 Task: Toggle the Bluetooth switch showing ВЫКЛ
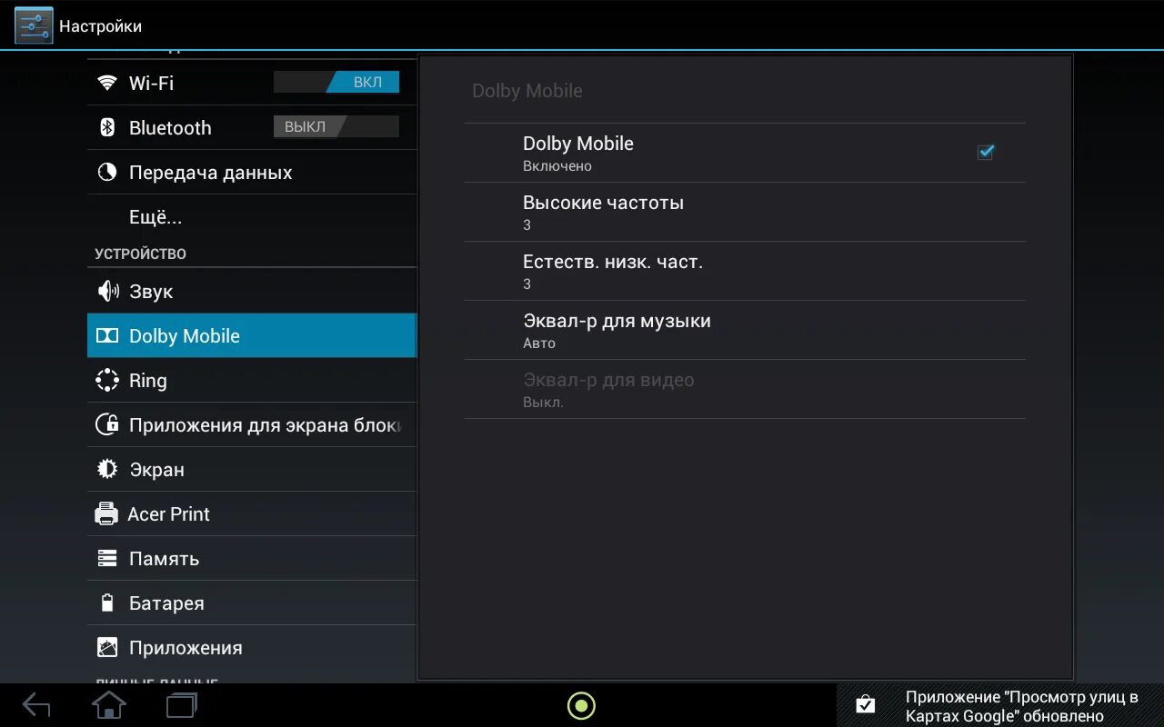point(336,127)
